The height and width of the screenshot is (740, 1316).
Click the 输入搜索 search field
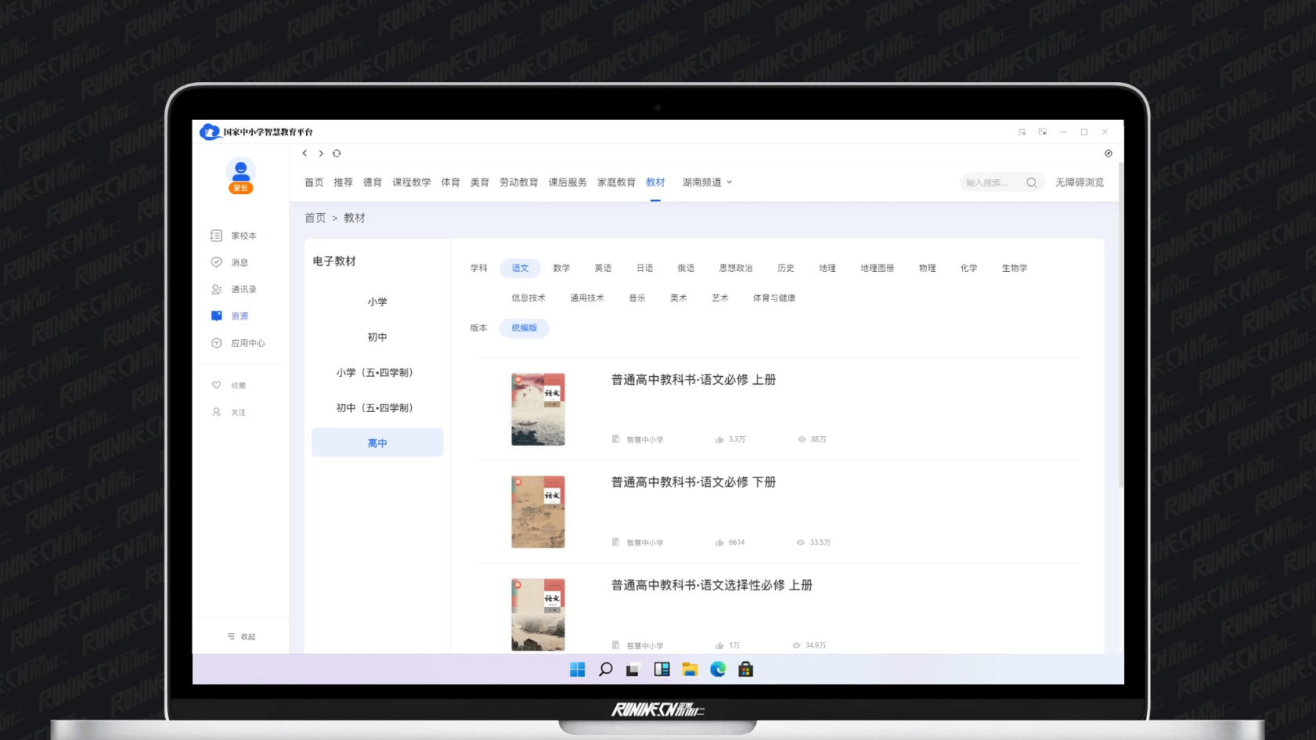(990, 182)
